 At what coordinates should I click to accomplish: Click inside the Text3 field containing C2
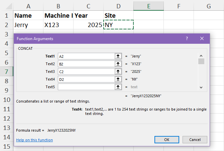click(x=86, y=71)
